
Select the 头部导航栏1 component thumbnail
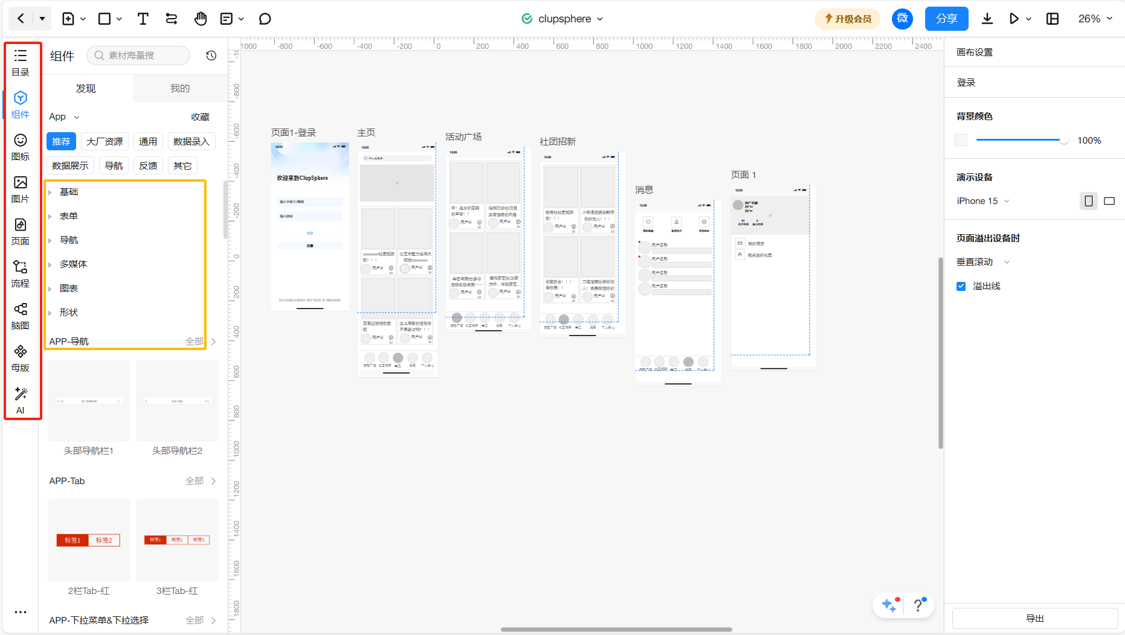89,401
